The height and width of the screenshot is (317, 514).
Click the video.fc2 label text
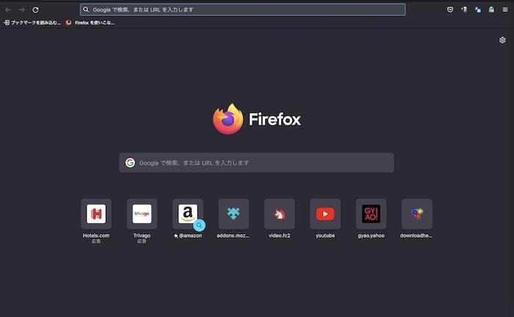click(x=279, y=236)
